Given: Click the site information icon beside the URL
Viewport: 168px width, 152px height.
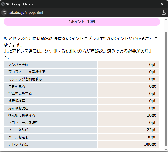Looking at the screenshot, I should (4, 12).
